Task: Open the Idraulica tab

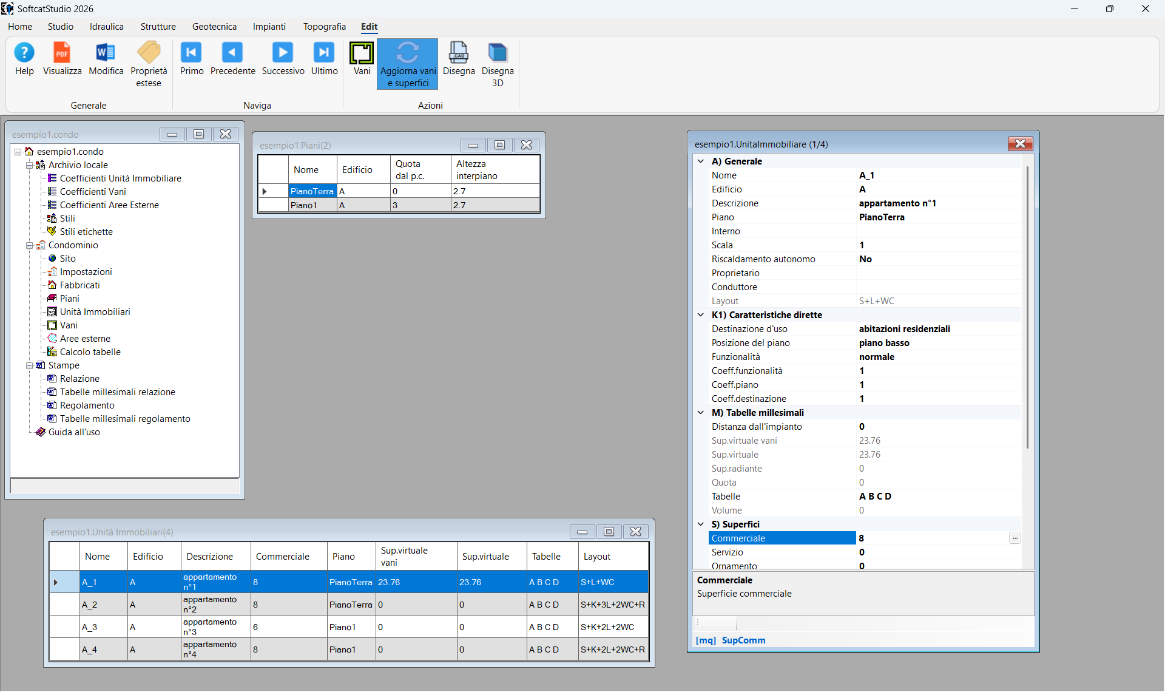Action: (x=107, y=27)
